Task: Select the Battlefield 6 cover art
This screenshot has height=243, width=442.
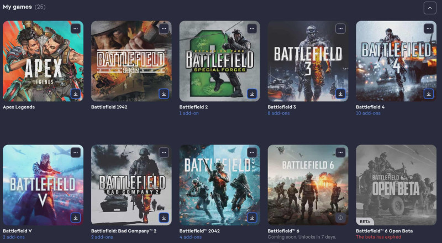Action: click(308, 185)
